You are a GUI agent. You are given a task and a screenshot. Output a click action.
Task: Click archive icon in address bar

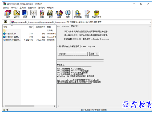pyautogui.click(x=12, y=22)
